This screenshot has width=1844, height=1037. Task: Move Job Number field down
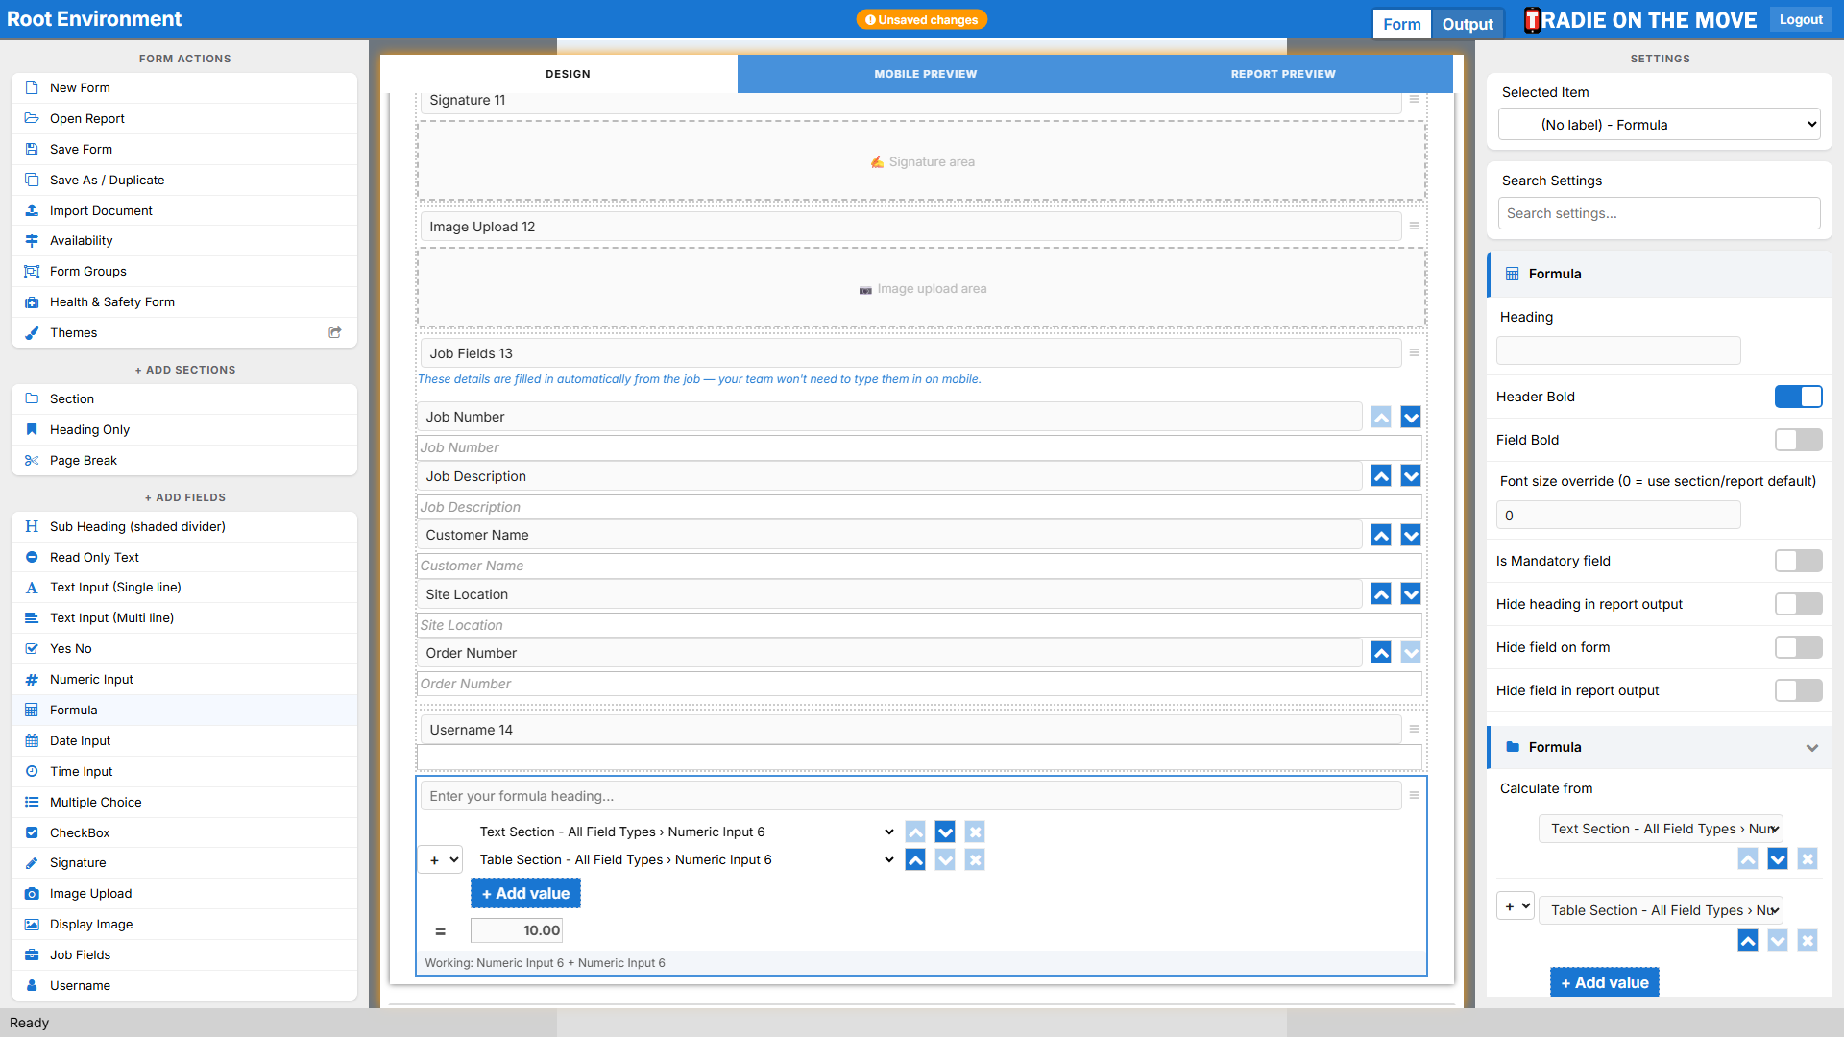pos(1411,417)
